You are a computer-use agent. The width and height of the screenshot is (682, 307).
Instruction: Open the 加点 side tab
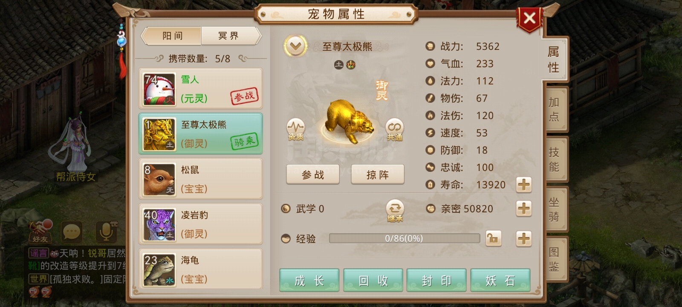tap(554, 109)
